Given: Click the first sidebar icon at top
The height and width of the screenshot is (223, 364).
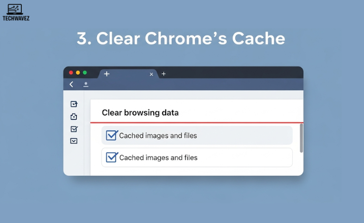Looking at the screenshot, I should click(74, 104).
